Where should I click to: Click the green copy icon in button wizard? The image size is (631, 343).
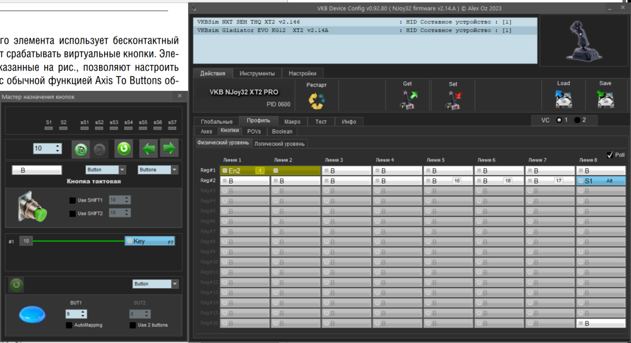(x=81, y=149)
